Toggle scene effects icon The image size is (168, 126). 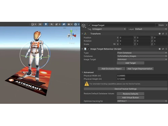56,24
